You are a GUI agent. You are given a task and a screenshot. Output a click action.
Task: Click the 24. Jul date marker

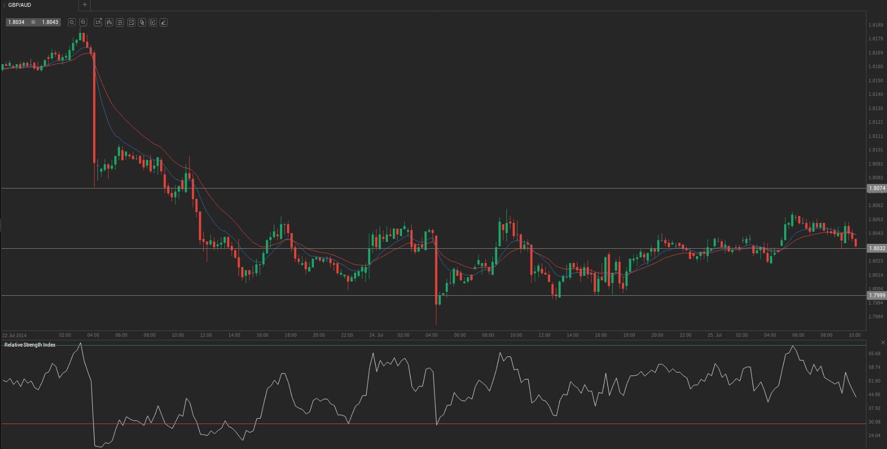point(376,335)
